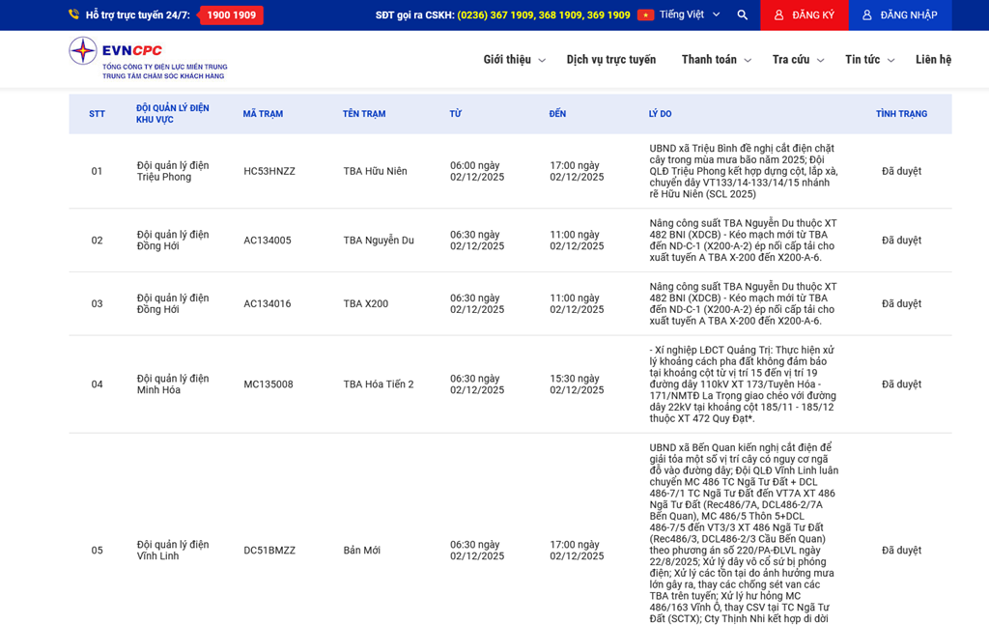
Task: Click the user icon in ĐĂNG NHẬP
Action: click(866, 14)
